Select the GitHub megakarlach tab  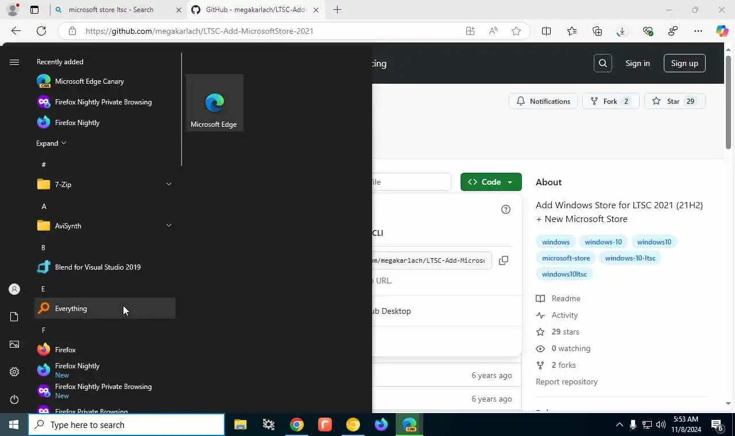tap(256, 10)
